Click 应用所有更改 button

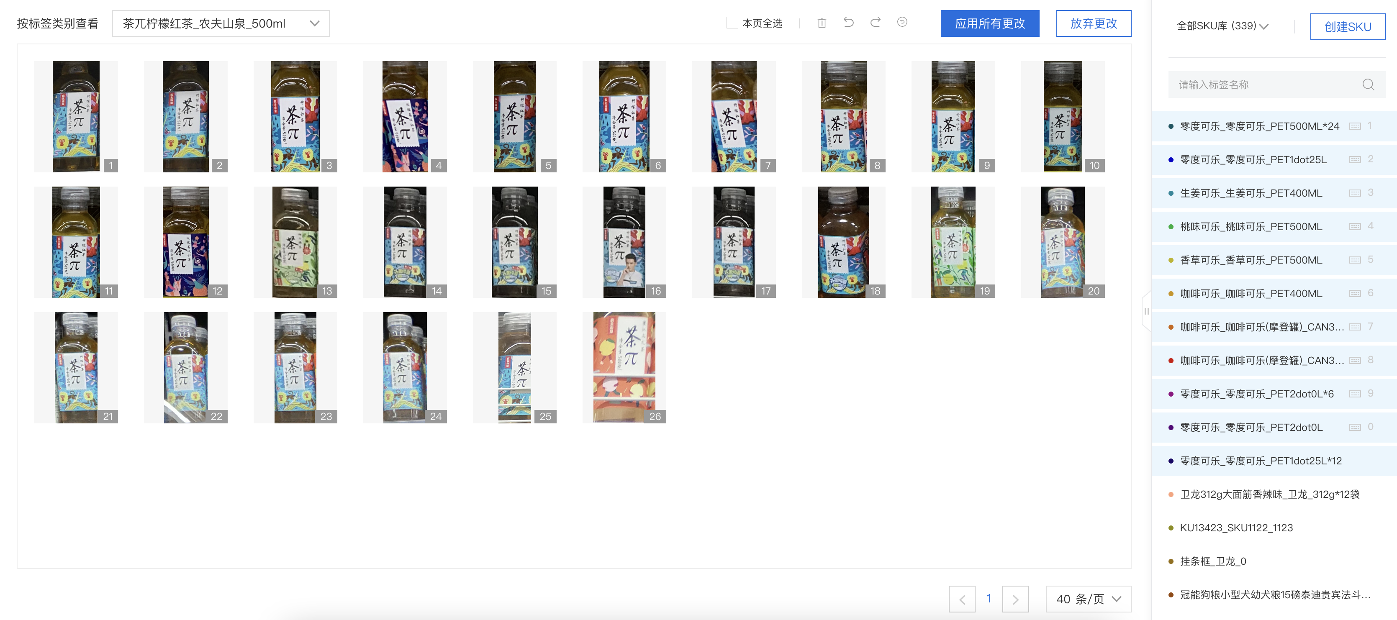click(x=990, y=23)
